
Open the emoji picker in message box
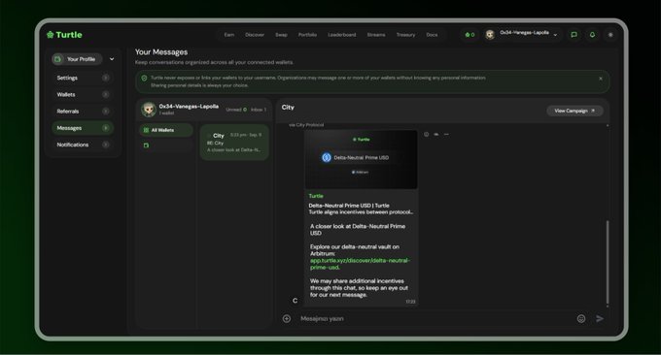pos(581,318)
